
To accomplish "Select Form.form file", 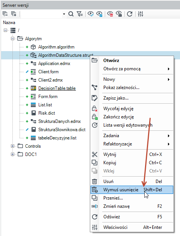I will (48, 97).
